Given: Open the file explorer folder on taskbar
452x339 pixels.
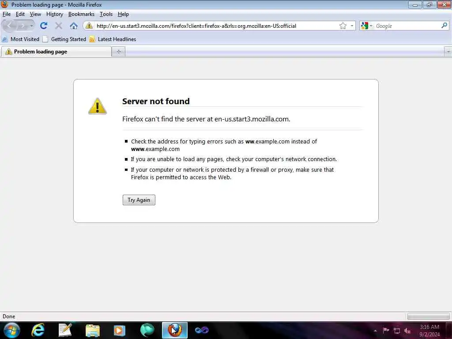Looking at the screenshot, I should point(93,330).
